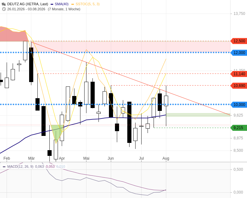Click the MACD histogram value 0,010
This screenshot has width=247, height=198.
(x=61, y=166)
